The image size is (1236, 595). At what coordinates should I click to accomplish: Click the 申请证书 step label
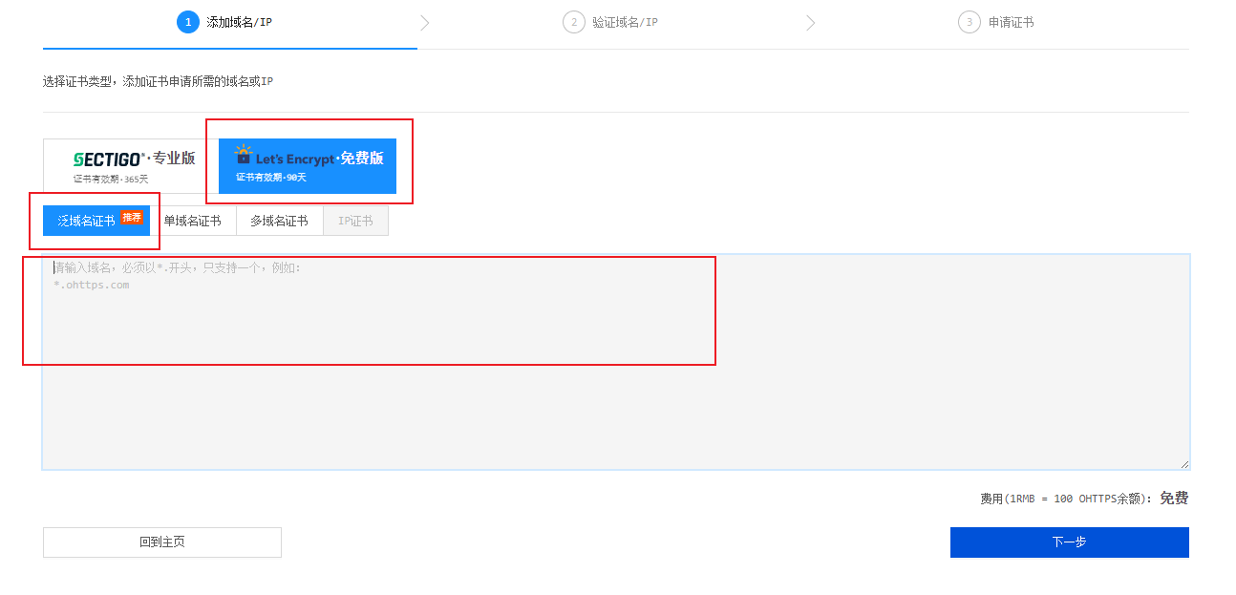(x=1011, y=22)
